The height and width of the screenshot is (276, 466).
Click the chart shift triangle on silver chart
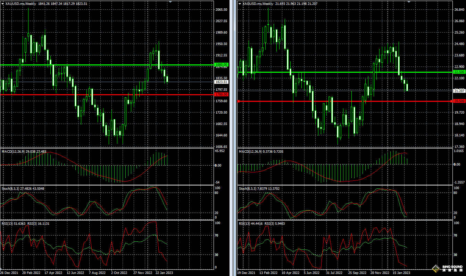(408, 2)
